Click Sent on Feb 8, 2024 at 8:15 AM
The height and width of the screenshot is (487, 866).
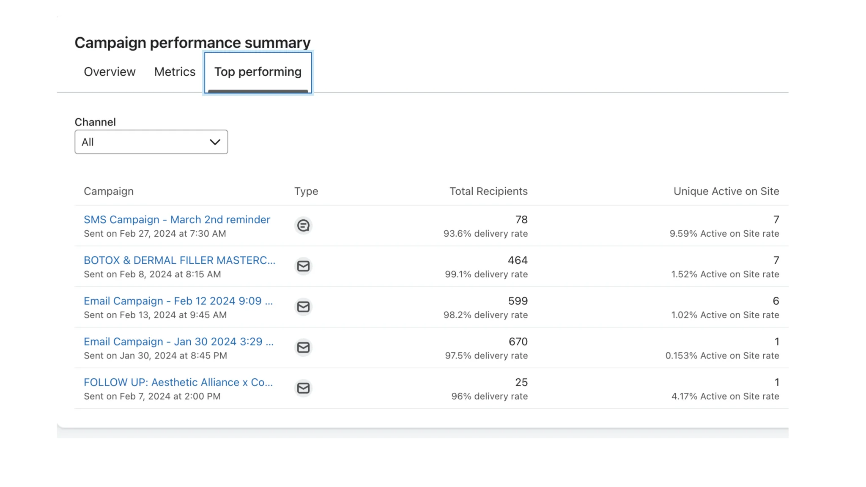click(x=152, y=274)
